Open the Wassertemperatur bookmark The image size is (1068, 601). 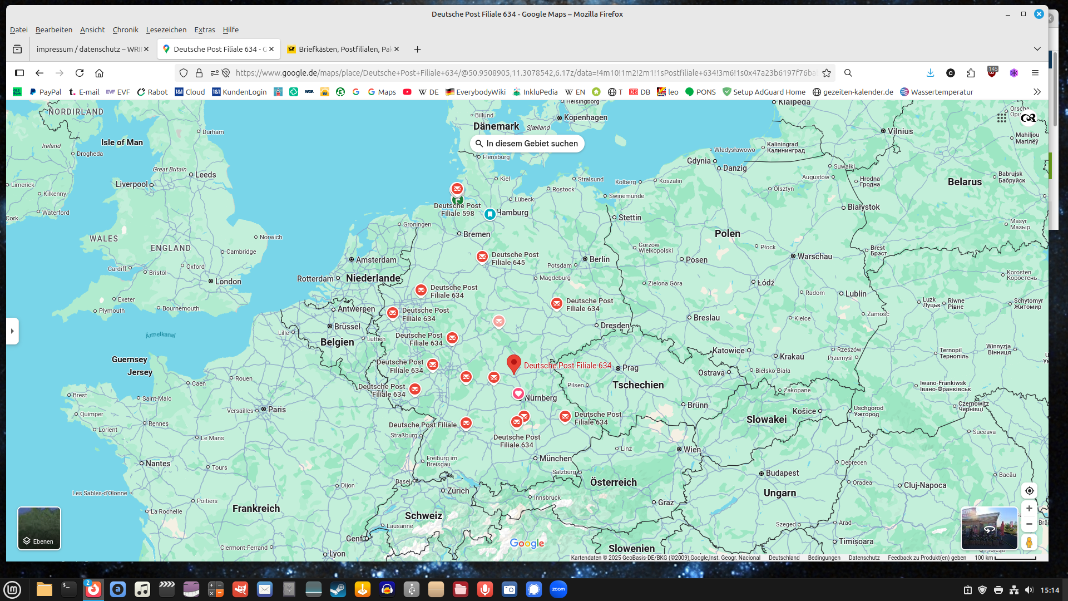click(937, 92)
